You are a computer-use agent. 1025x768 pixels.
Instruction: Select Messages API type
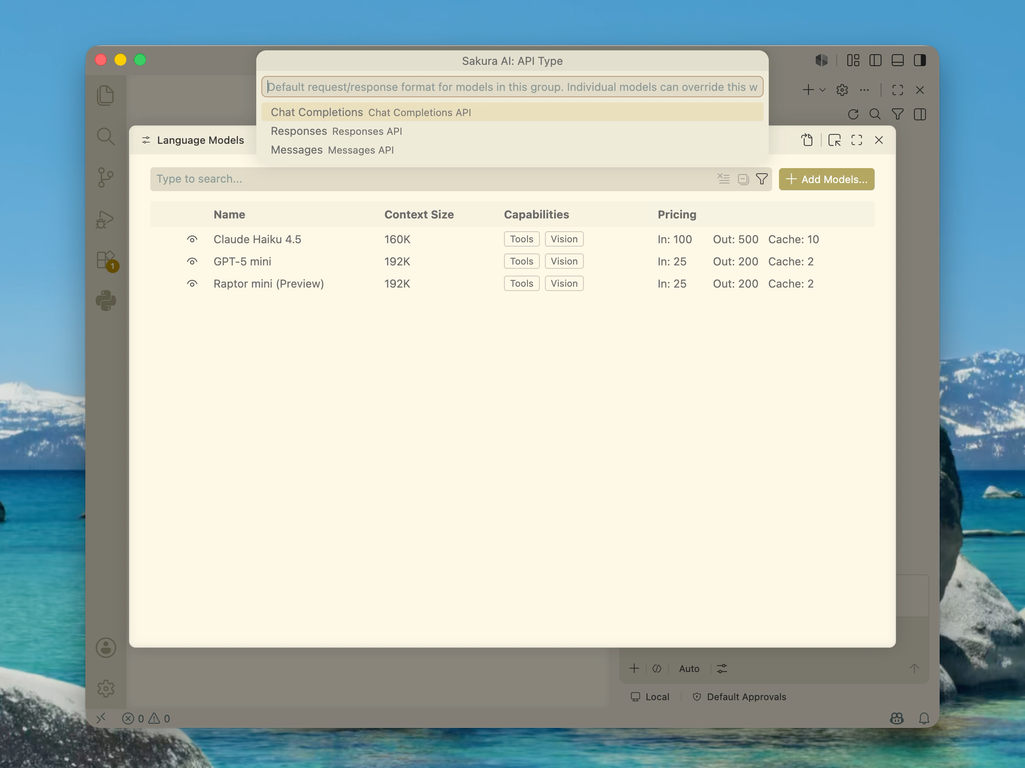[512, 150]
